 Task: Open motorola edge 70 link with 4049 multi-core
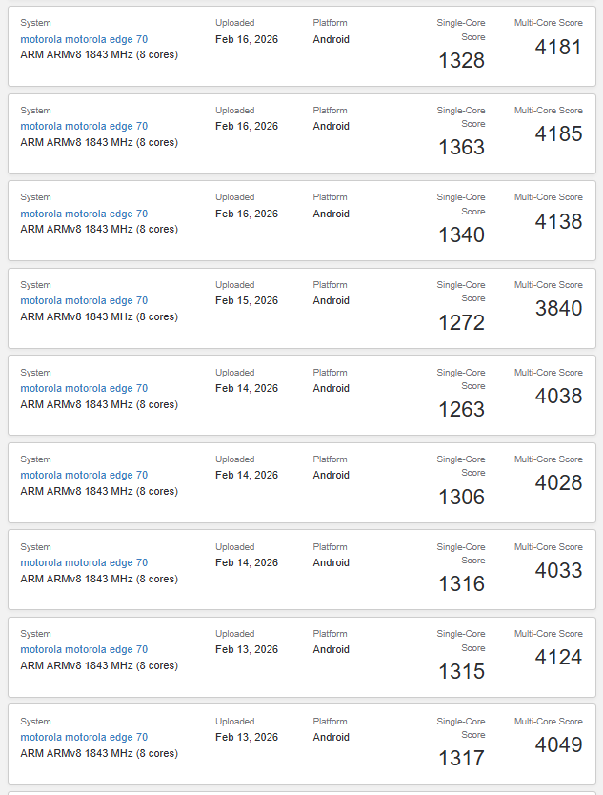pyautogui.click(x=84, y=738)
